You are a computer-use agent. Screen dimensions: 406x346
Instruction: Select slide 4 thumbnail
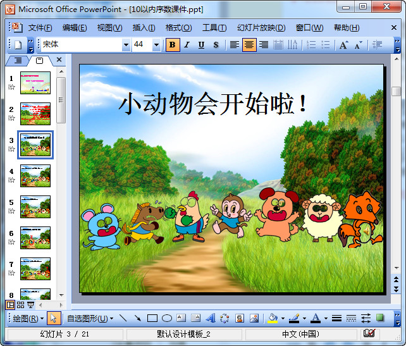tap(35, 176)
